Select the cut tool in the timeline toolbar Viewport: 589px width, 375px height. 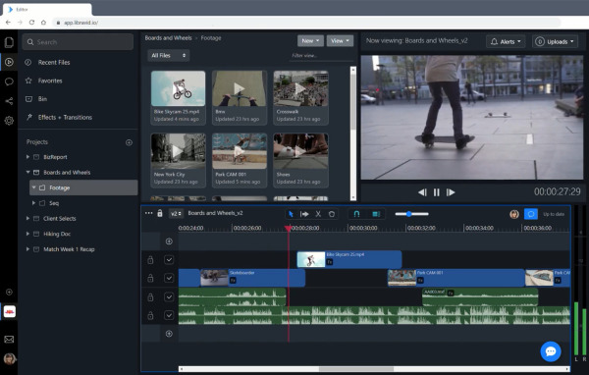[318, 214]
